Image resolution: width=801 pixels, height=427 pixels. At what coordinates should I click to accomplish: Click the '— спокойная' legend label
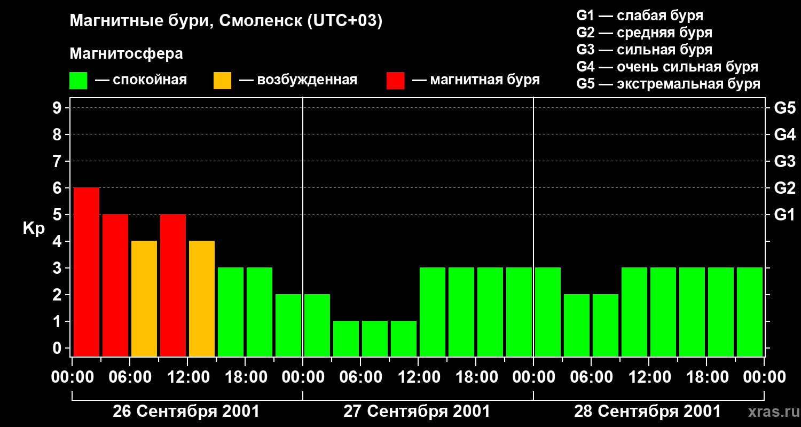pos(141,80)
